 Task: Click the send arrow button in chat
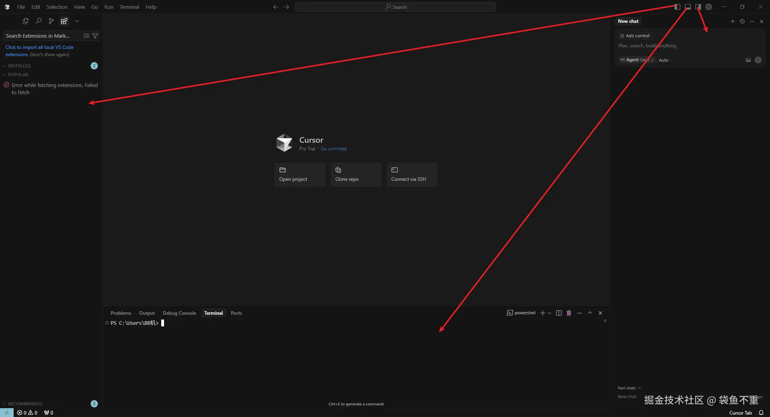pyautogui.click(x=758, y=60)
